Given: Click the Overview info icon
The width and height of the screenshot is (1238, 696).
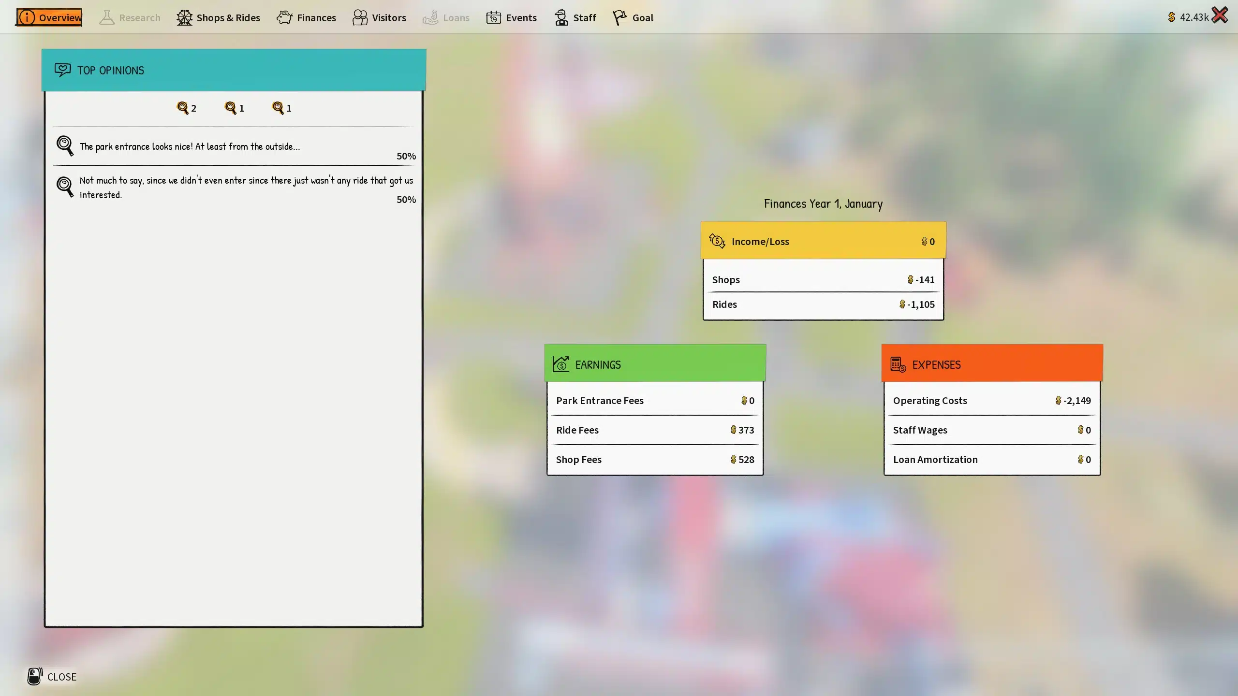Looking at the screenshot, I should (27, 17).
